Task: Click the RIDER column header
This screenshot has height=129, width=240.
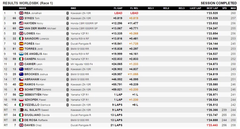Action: (x=23, y=8)
